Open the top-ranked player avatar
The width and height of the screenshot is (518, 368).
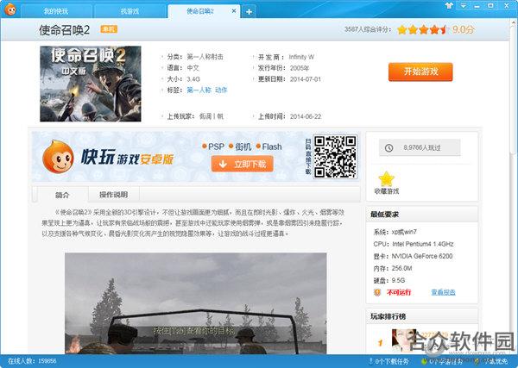click(404, 340)
